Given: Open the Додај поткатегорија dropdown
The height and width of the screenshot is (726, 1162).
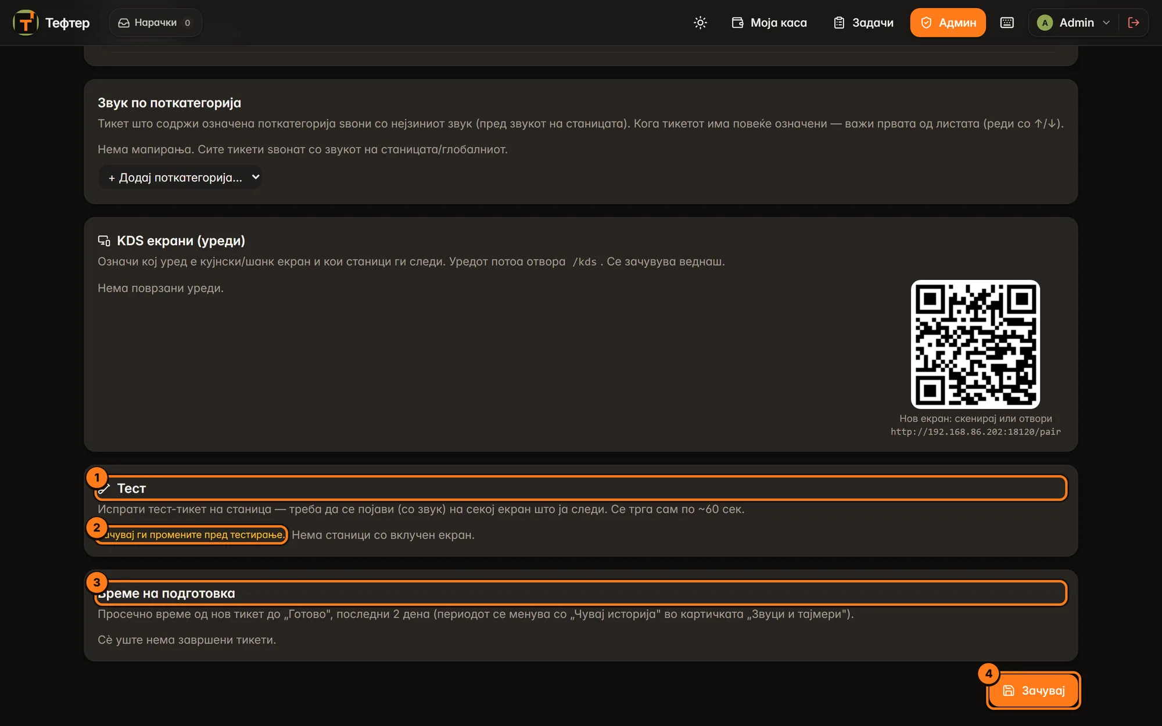Looking at the screenshot, I should (180, 177).
